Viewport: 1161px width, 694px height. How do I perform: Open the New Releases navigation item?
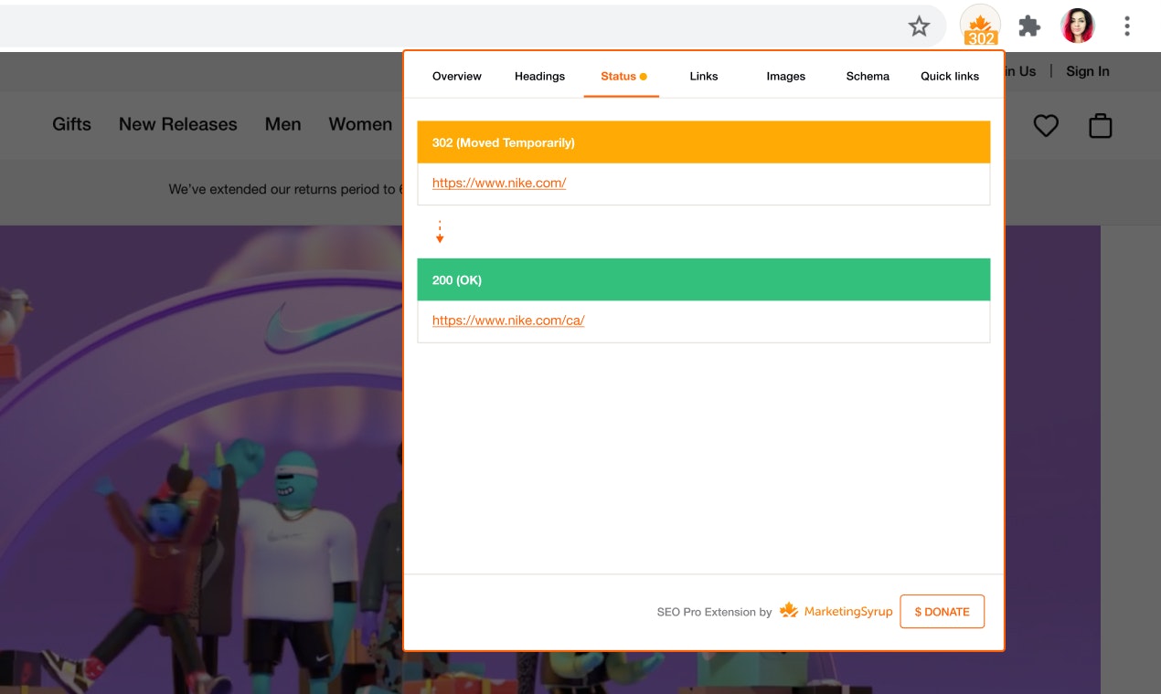[x=177, y=124]
